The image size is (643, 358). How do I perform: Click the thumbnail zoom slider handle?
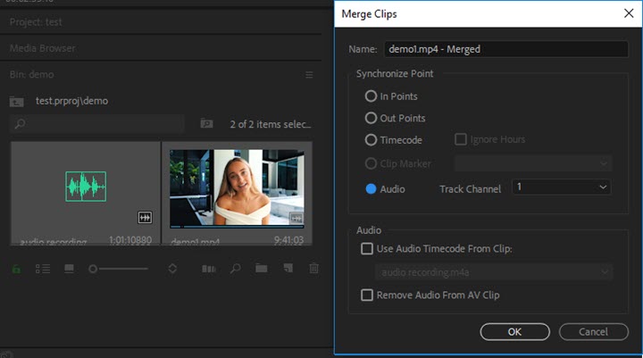[93, 268]
